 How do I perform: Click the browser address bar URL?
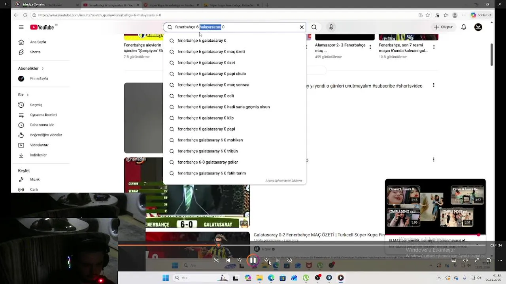tap(99, 15)
